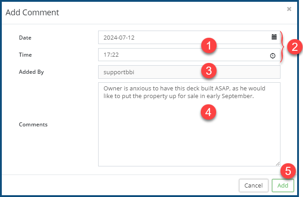
Task: Click the red callout marker number 5
Action: pyautogui.click(x=288, y=171)
